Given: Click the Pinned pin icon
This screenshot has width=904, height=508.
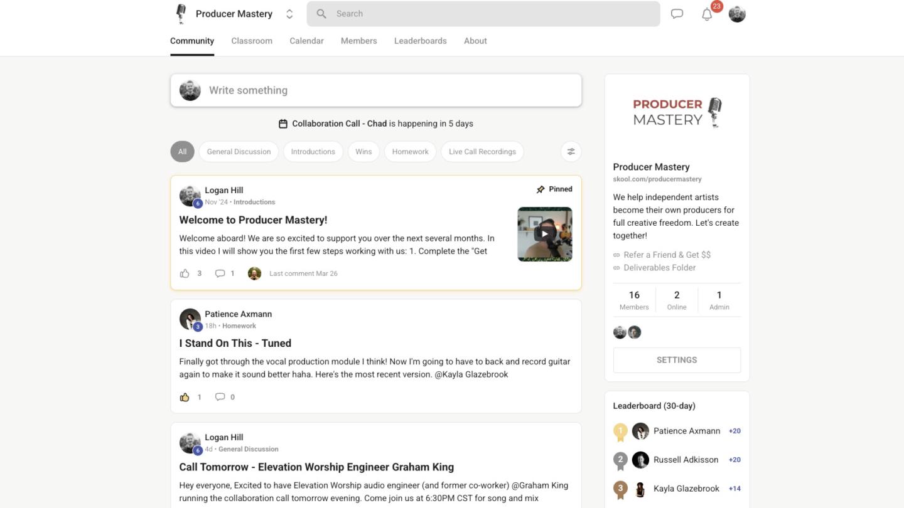Looking at the screenshot, I should click(541, 189).
